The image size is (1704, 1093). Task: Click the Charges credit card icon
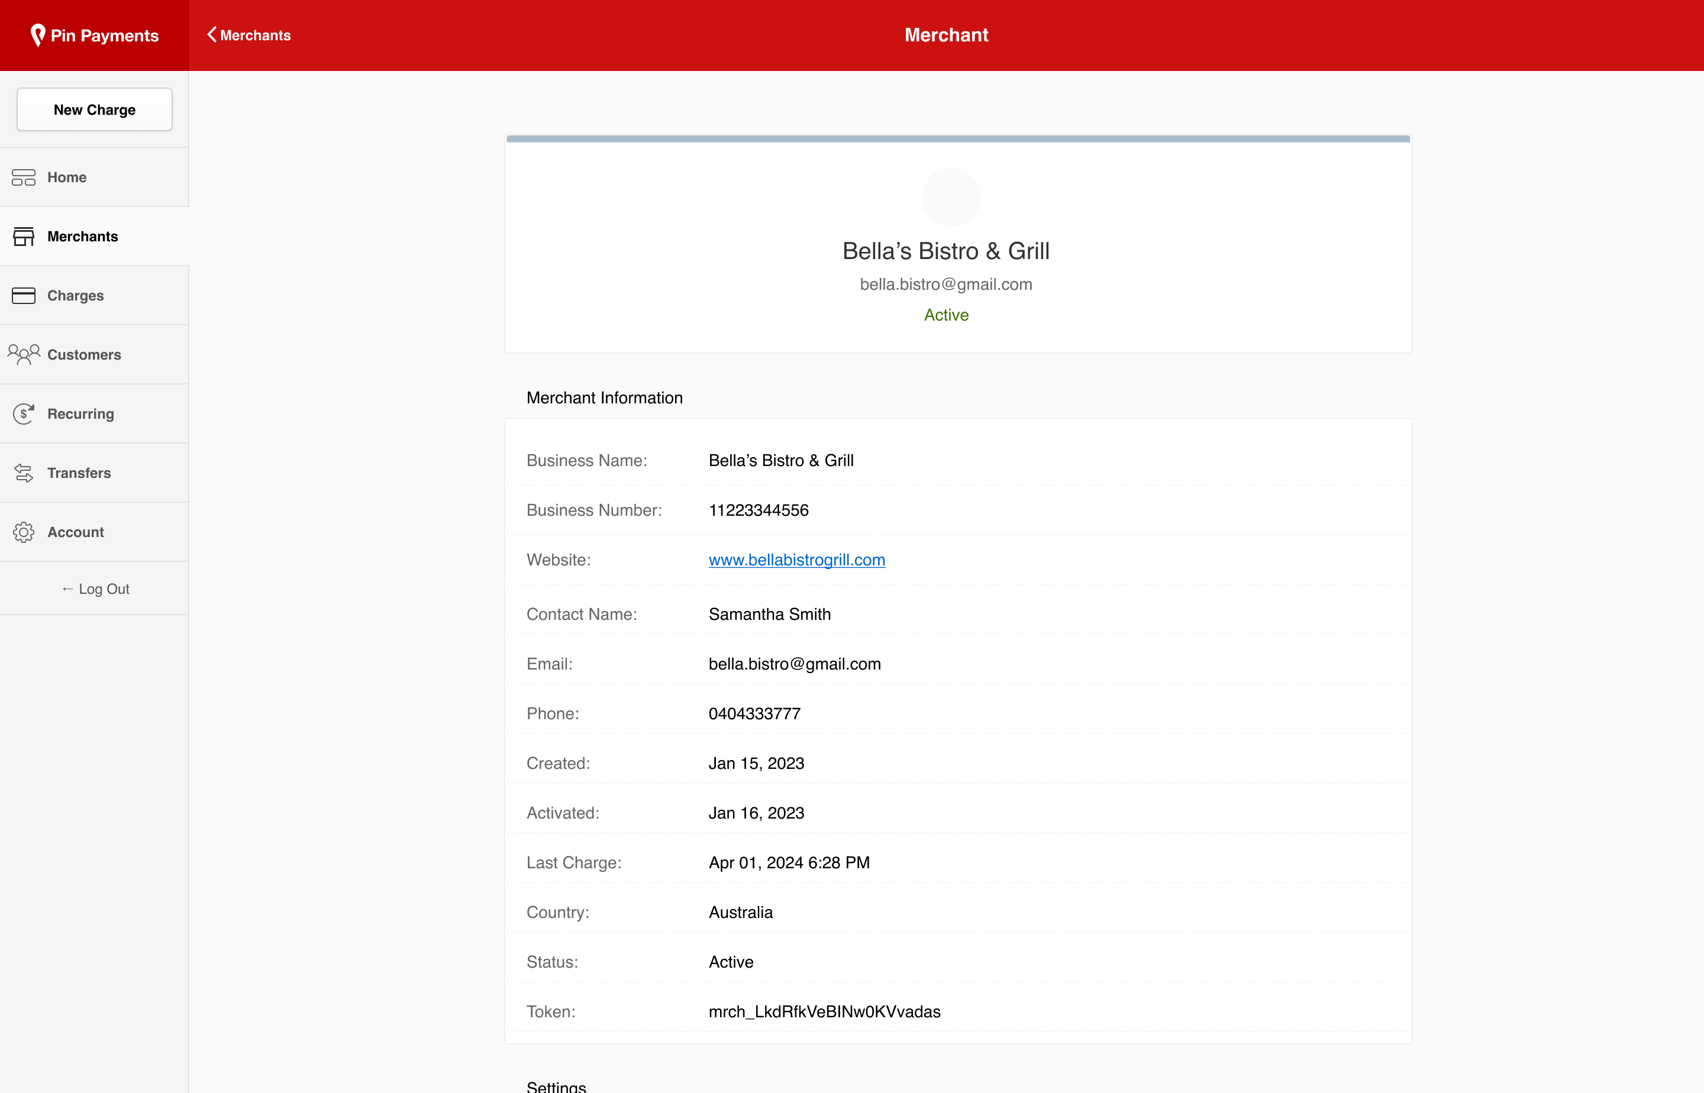24,295
